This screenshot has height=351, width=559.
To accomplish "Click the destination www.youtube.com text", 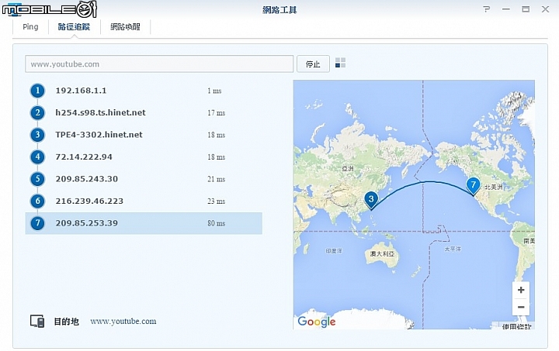I will click(x=123, y=321).
